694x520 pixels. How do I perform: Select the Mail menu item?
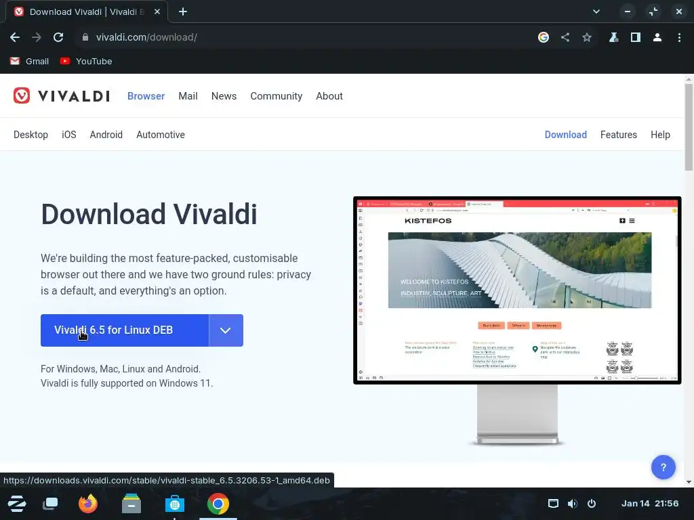[188, 96]
